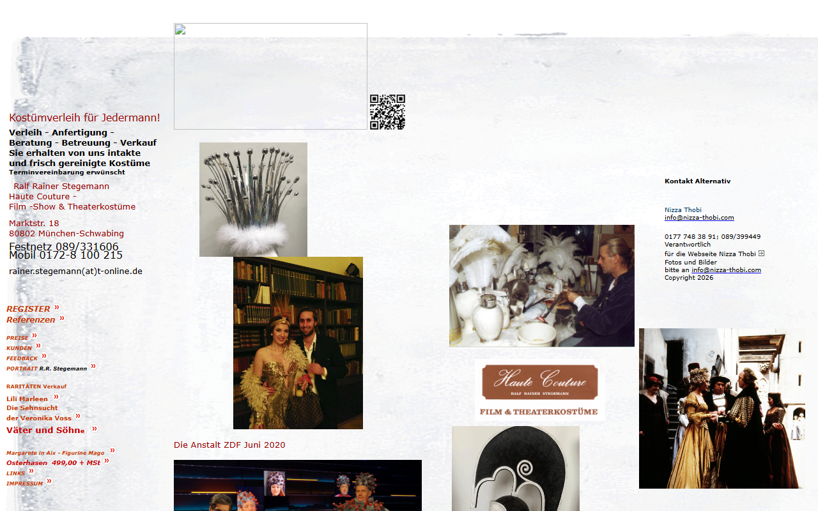Image resolution: width=818 pixels, height=511 pixels.
Task: Click the arrow after der Veronika Voss
Action: [78, 416]
